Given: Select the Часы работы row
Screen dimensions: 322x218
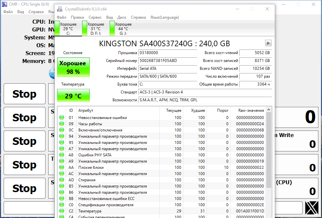Looking at the screenshot, I should (161, 124).
